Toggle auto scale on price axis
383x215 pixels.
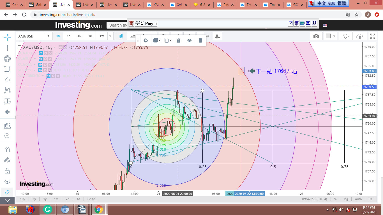(x=358, y=199)
